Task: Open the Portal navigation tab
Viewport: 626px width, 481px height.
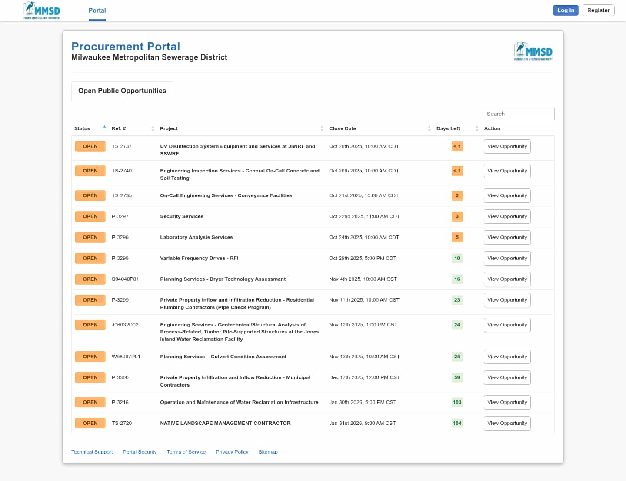Action: tap(97, 10)
